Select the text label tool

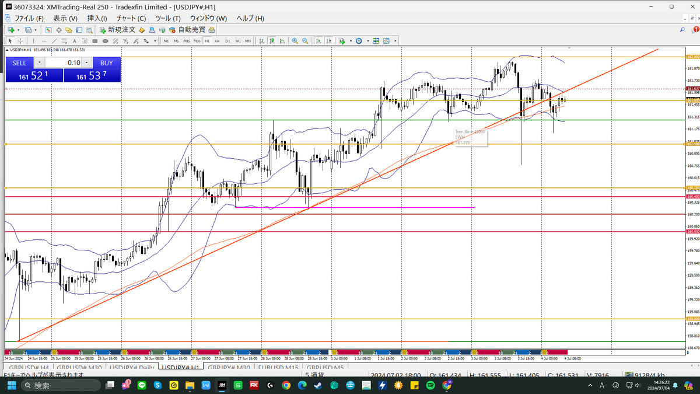pos(85,41)
